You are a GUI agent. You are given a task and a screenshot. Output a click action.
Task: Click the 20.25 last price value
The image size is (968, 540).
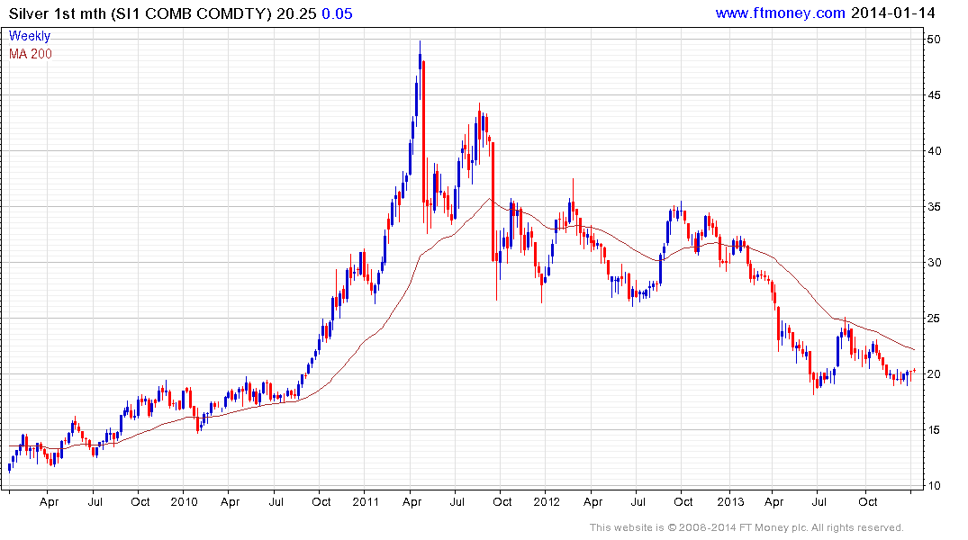click(296, 13)
